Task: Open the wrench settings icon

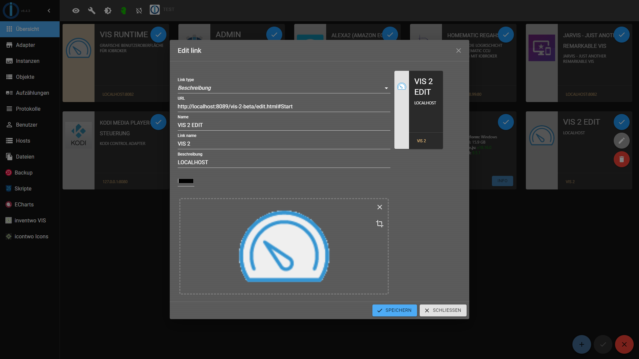Action: pyautogui.click(x=92, y=11)
